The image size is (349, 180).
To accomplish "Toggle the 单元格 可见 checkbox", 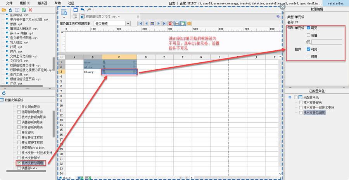I will [x=308, y=28].
